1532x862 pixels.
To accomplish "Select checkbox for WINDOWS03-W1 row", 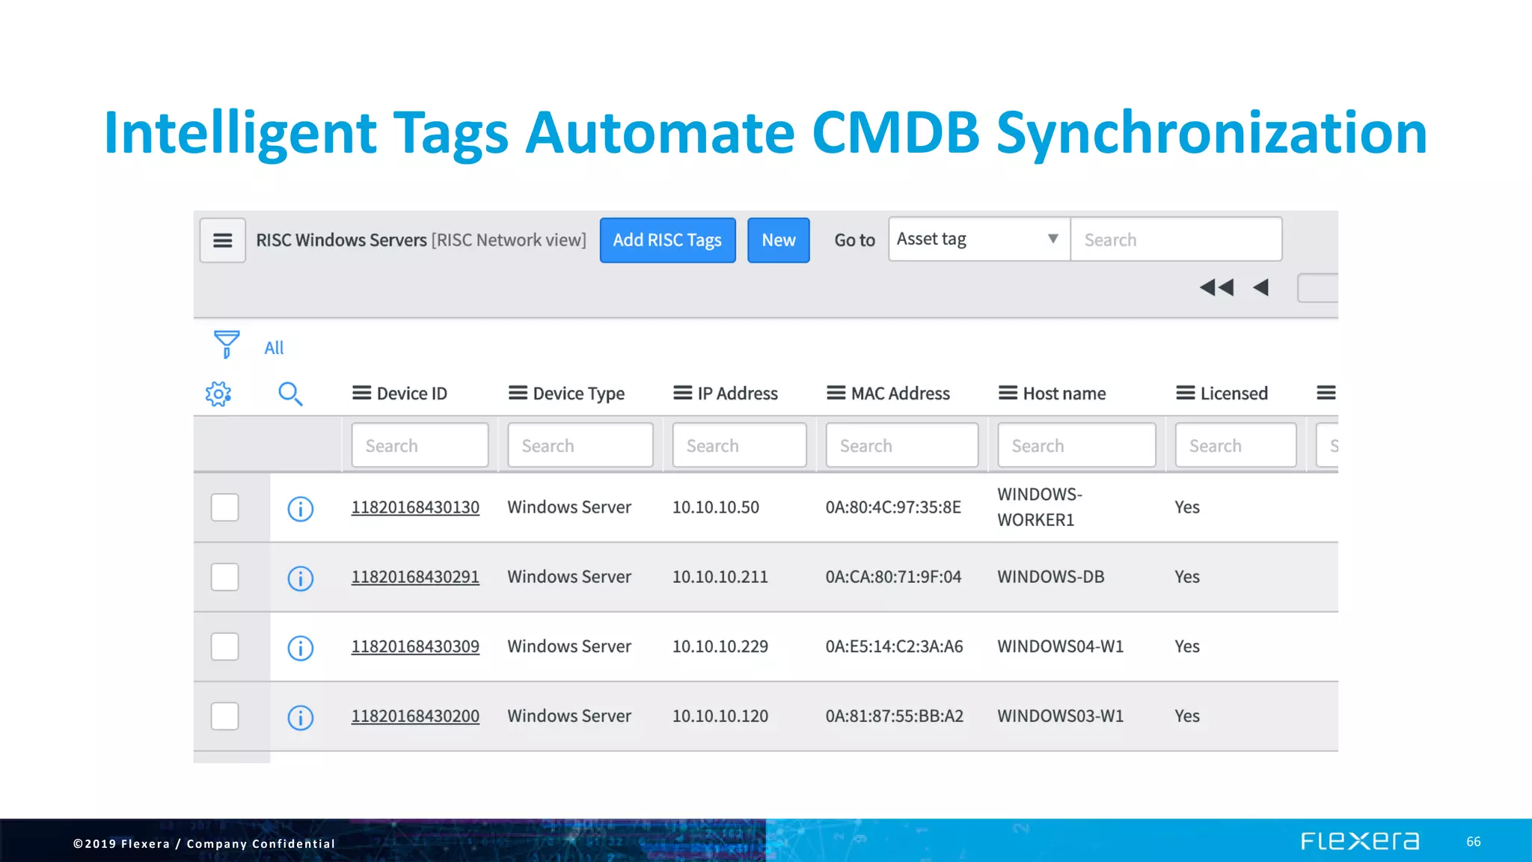I will point(224,716).
